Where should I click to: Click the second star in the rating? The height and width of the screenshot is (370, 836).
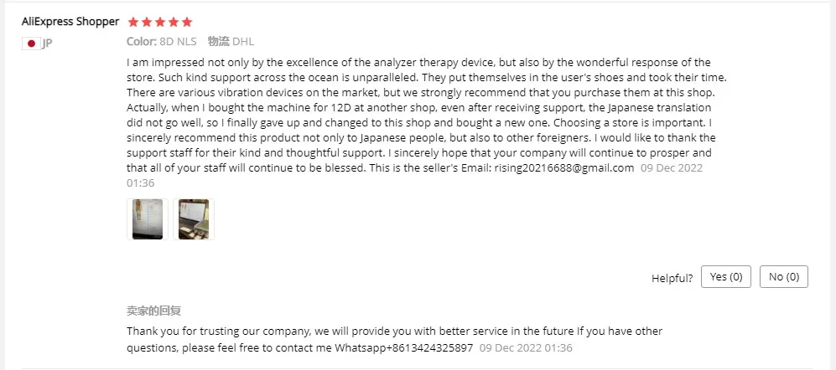point(146,22)
